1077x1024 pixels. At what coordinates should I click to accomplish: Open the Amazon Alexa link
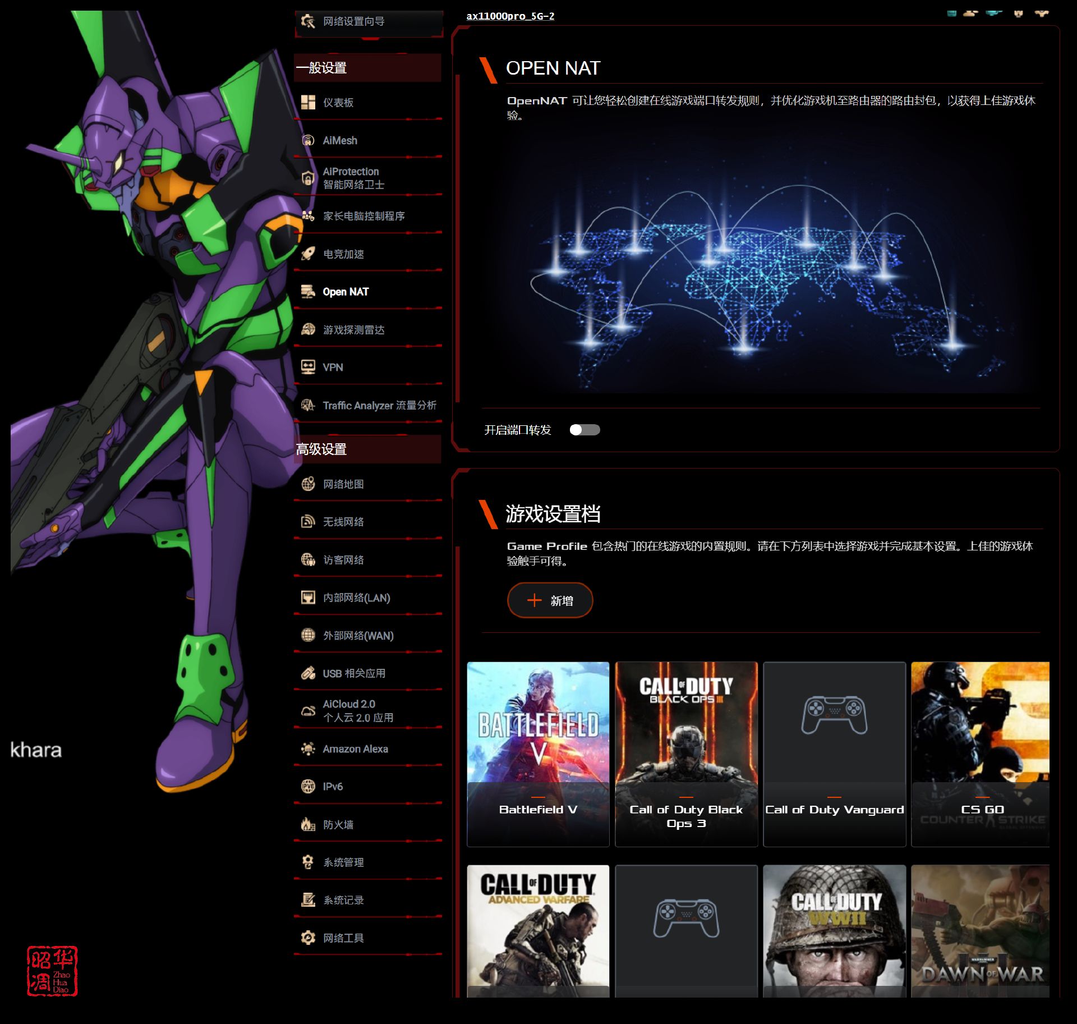pyautogui.click(x=368, y=749)
